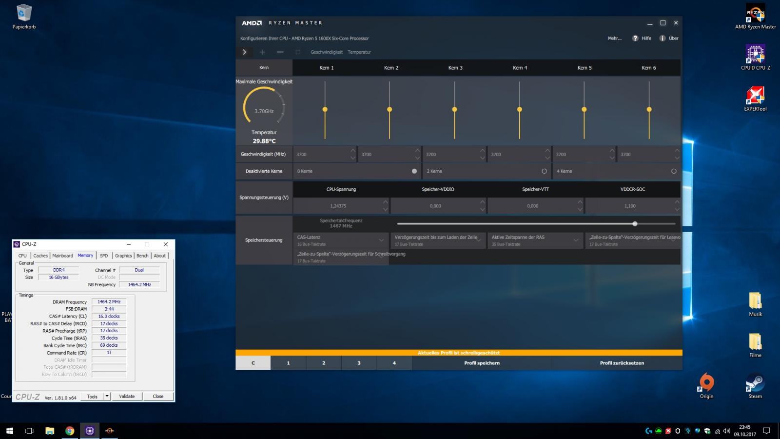Viewport: 780px width, 439px height.
Task: Expand Aktive Zeitspanne der RAS dropdown
Action: [576, 240]
